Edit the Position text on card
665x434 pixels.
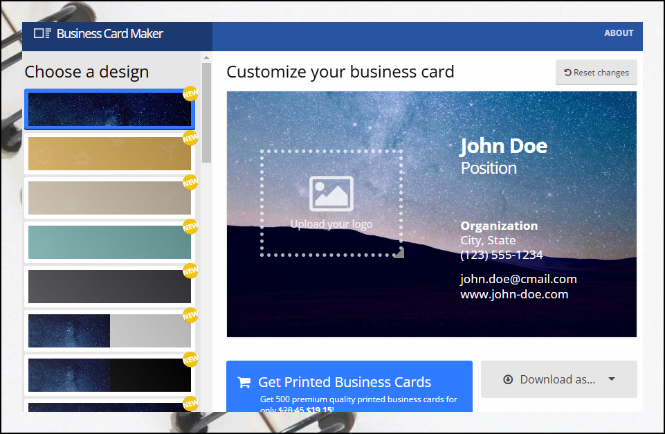click(489, 168)
